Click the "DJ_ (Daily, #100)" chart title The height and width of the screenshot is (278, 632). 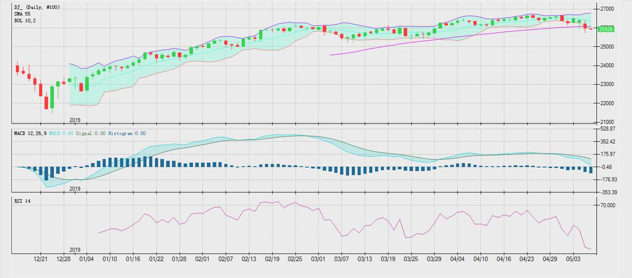coord(37,7)
